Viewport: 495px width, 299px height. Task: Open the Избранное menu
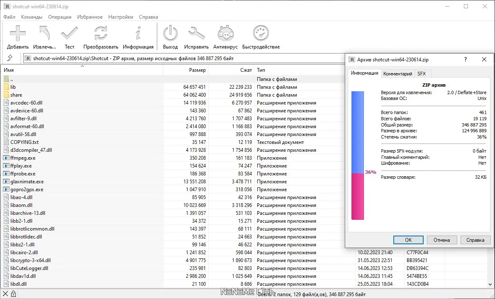(x=90, y=17)
